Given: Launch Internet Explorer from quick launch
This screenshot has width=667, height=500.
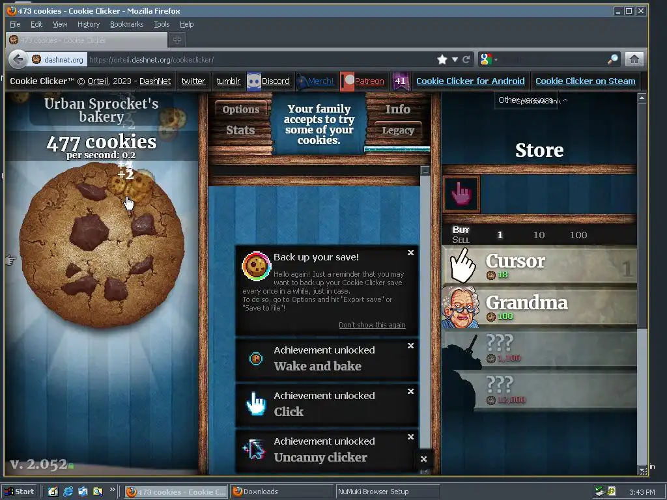Looking at the screenshot, I should pos(68,492).
